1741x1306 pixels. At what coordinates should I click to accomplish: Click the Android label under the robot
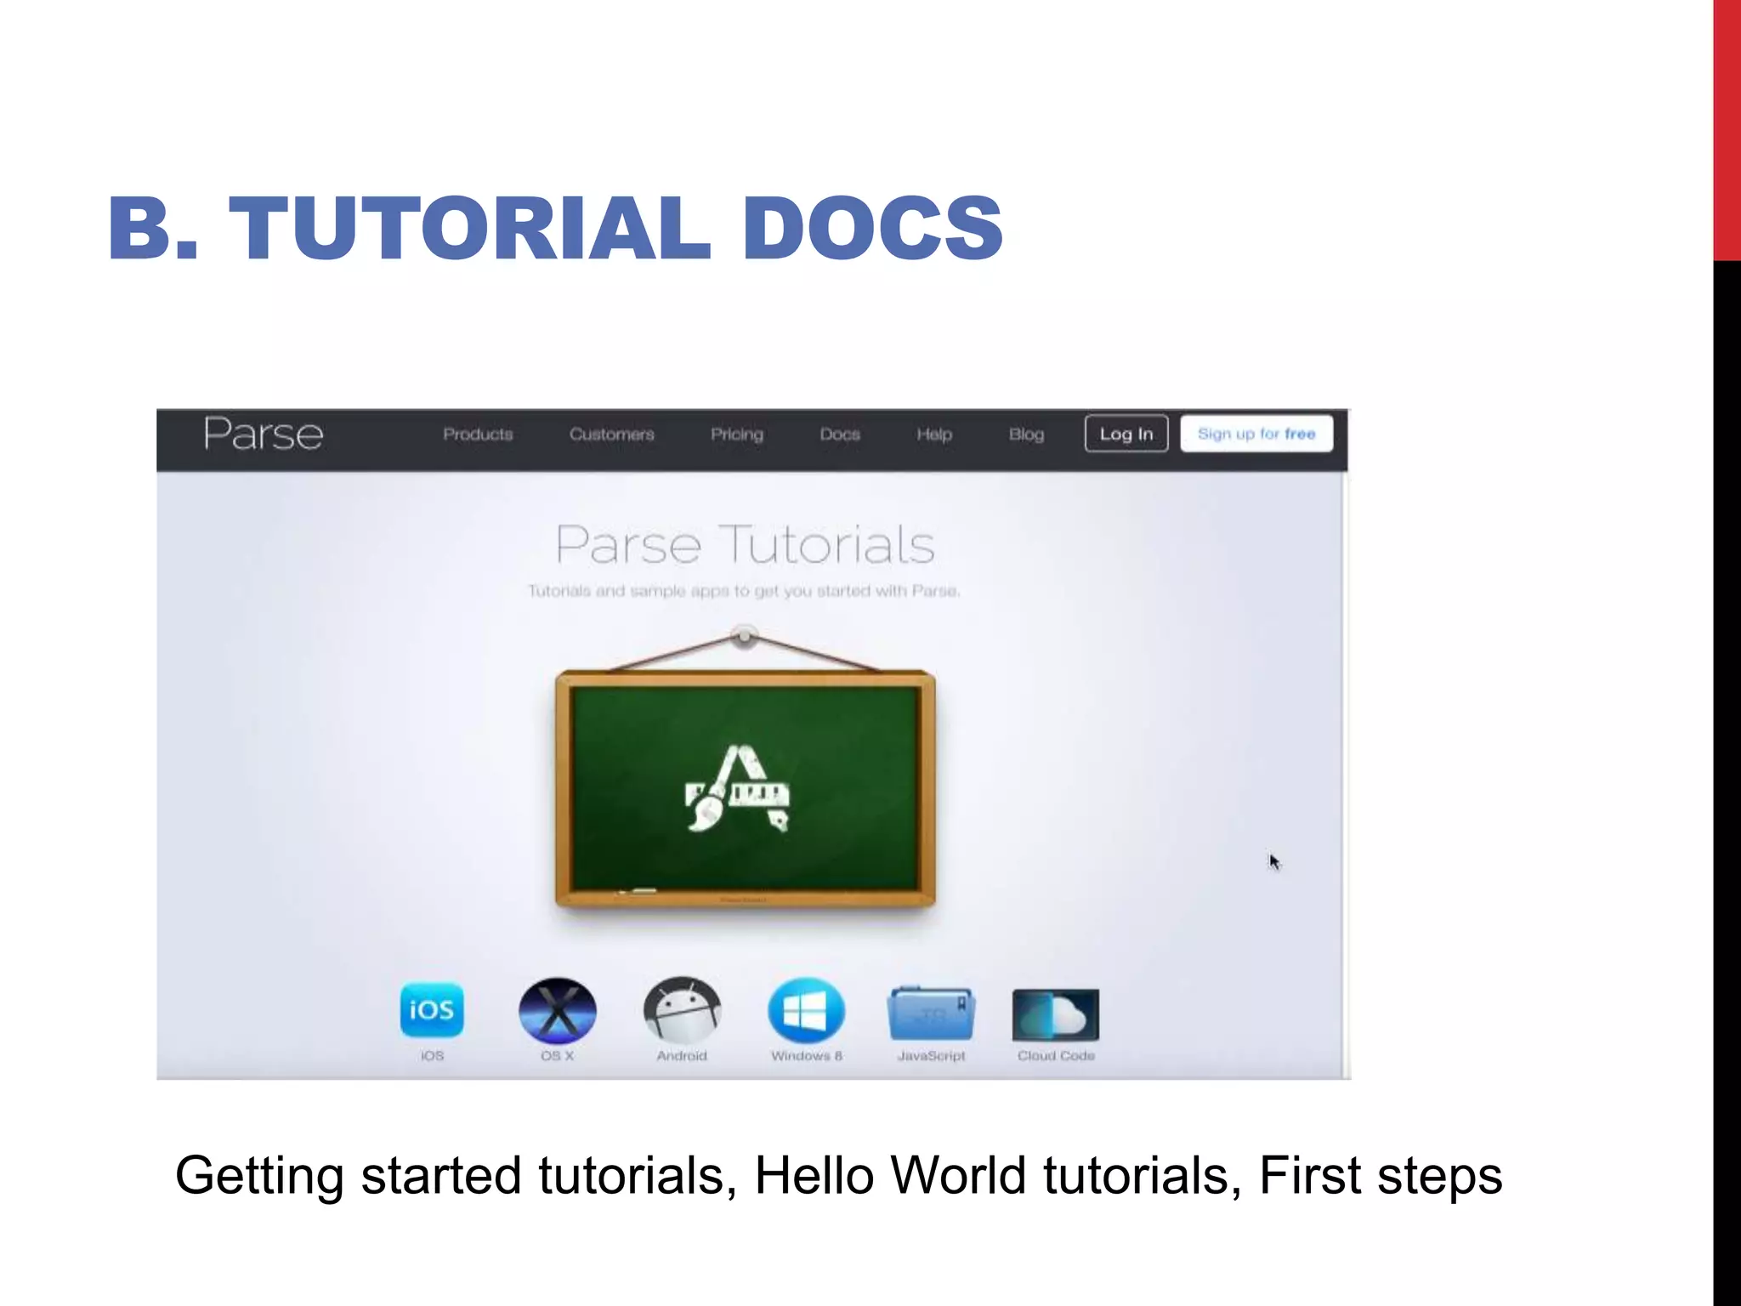coord(682,1056)
